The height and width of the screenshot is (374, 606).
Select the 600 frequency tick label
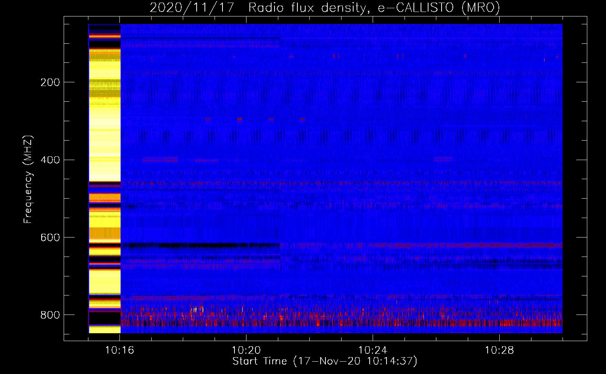coord(50,238)
